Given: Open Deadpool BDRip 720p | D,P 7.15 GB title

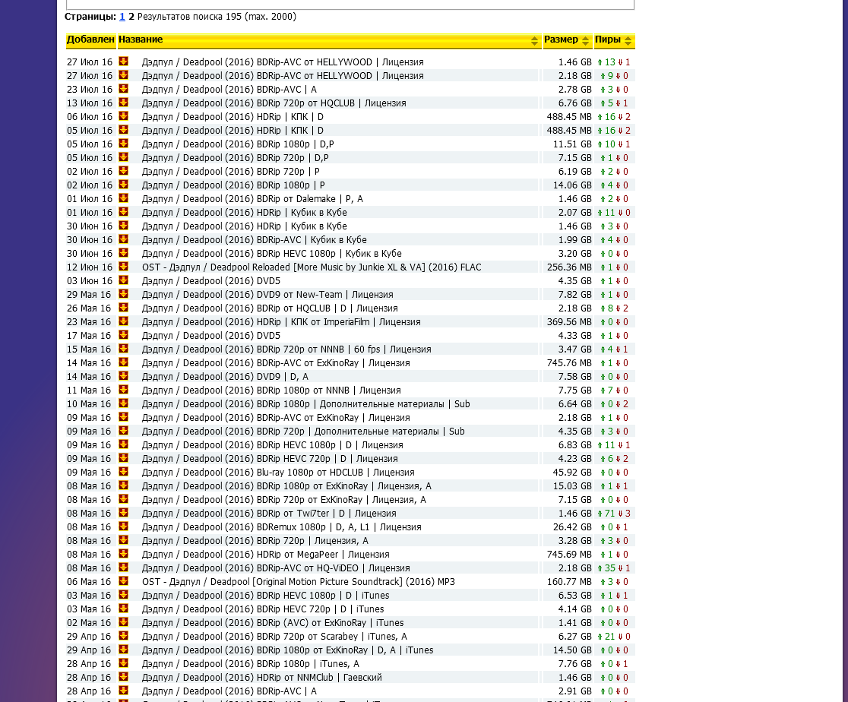Looking at the screenshot, I should coord(236,158).
